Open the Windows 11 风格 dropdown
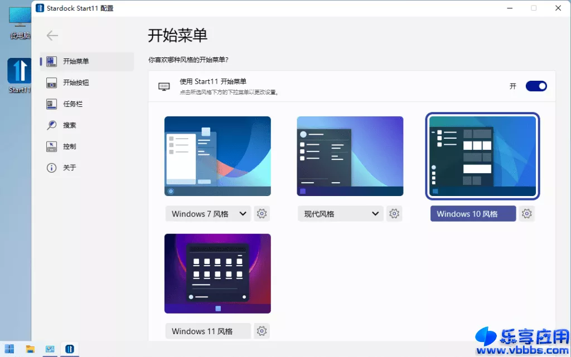The image size is (571, 357). point(207,331)
